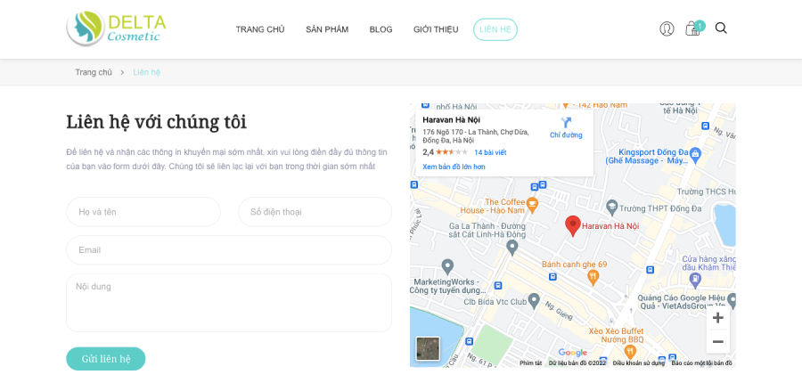This screenshot has width=802, height=391.
Task: Open the LIÊN HỆ menu item
Action: click(495, 29)
